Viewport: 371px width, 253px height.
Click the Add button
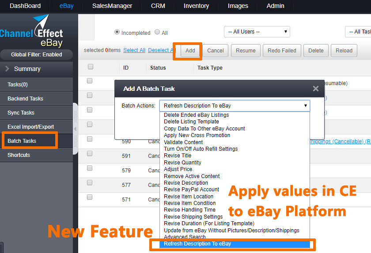pyautogui.click(x=190, y=51)
